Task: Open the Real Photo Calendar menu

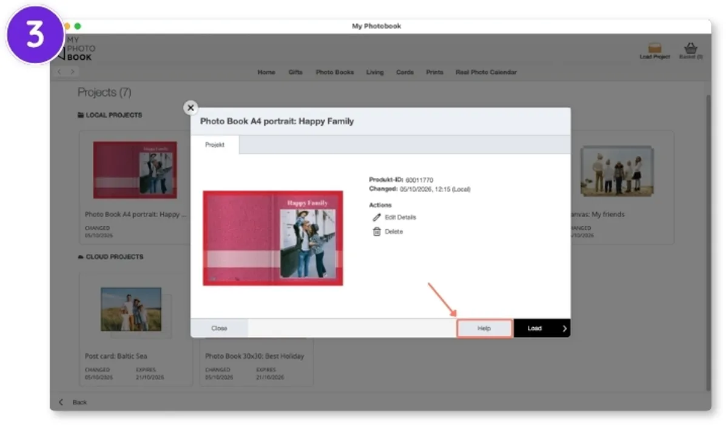Action: tap(486, 72)
